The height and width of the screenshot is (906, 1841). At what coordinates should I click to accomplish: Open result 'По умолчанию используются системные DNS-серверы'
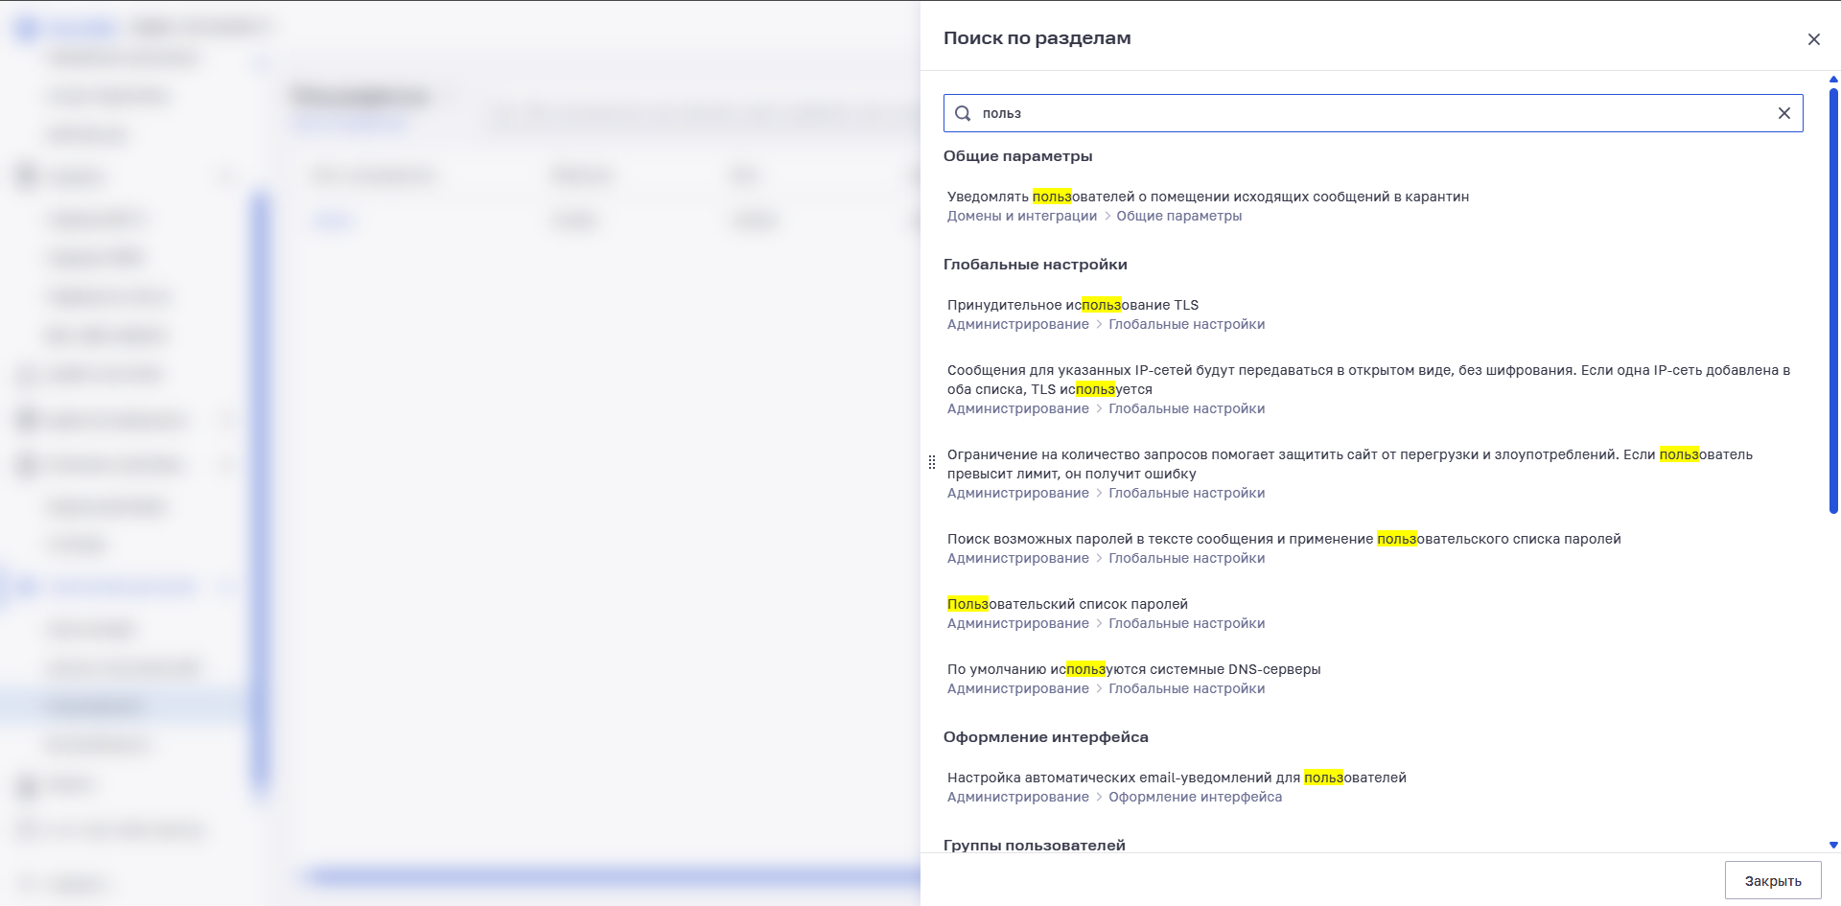(1133, 669)
